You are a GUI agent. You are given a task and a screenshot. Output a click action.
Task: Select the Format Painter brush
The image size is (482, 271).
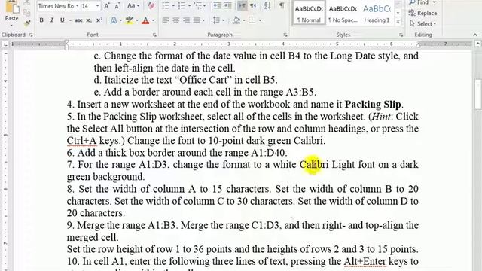tap(27, 23)
